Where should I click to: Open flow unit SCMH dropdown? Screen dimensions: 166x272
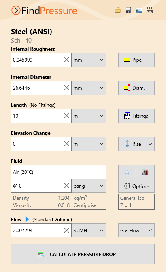tap(89, 230)
